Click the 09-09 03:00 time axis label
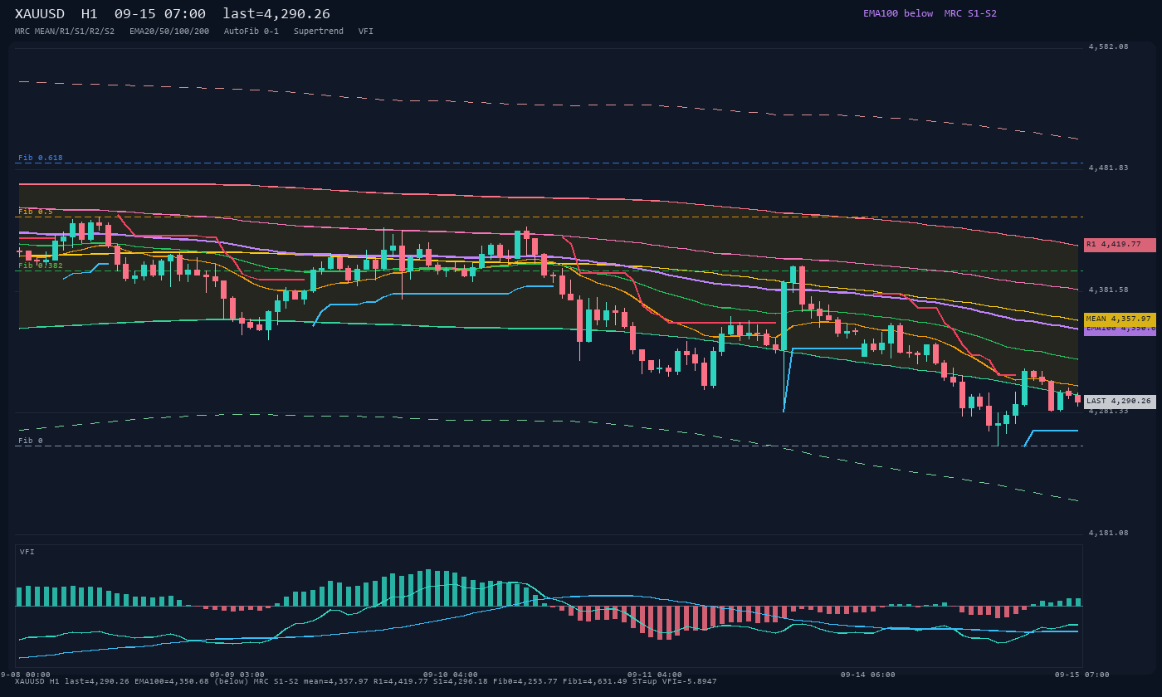This screenshot has height=697, width=1162. 237,675
